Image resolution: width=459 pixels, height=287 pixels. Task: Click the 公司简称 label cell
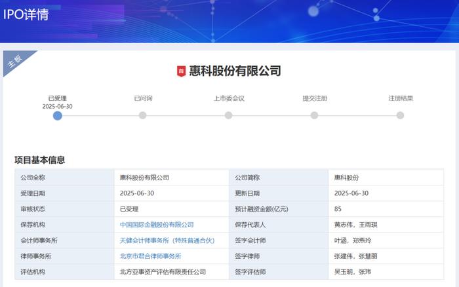point(279,178)
